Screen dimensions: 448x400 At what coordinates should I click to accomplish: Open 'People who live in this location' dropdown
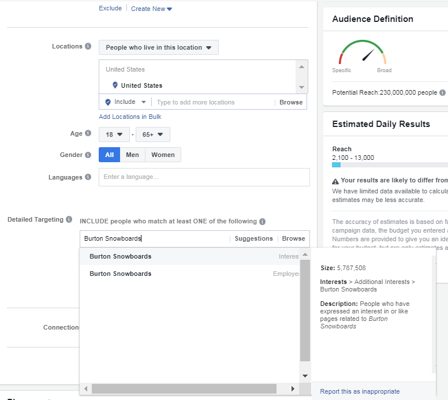(158, 47)
